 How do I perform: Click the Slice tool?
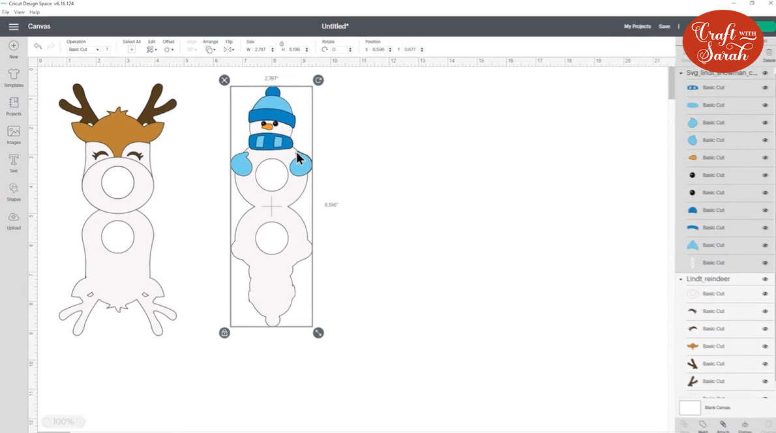click(x=684, y=426)
